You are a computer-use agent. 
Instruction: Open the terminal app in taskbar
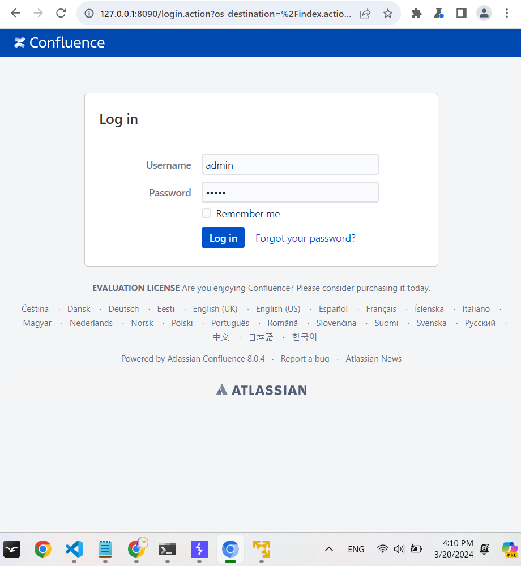point(168,550)
